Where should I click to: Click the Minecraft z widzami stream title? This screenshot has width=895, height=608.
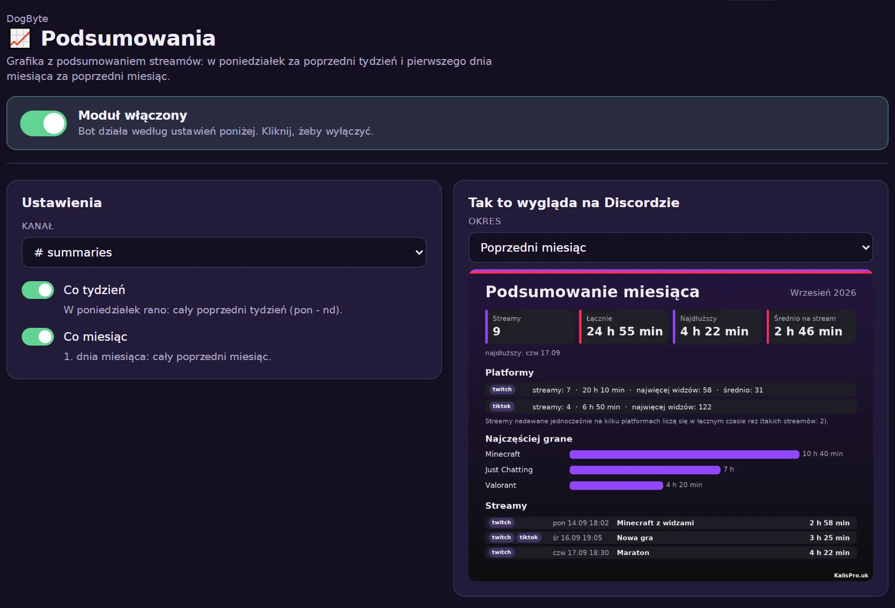[655, 523]
